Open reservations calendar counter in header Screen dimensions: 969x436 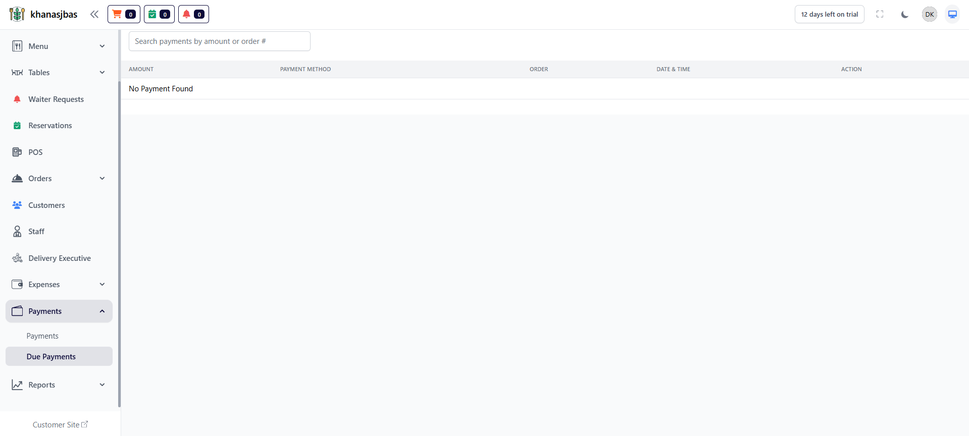pos(159,14)
